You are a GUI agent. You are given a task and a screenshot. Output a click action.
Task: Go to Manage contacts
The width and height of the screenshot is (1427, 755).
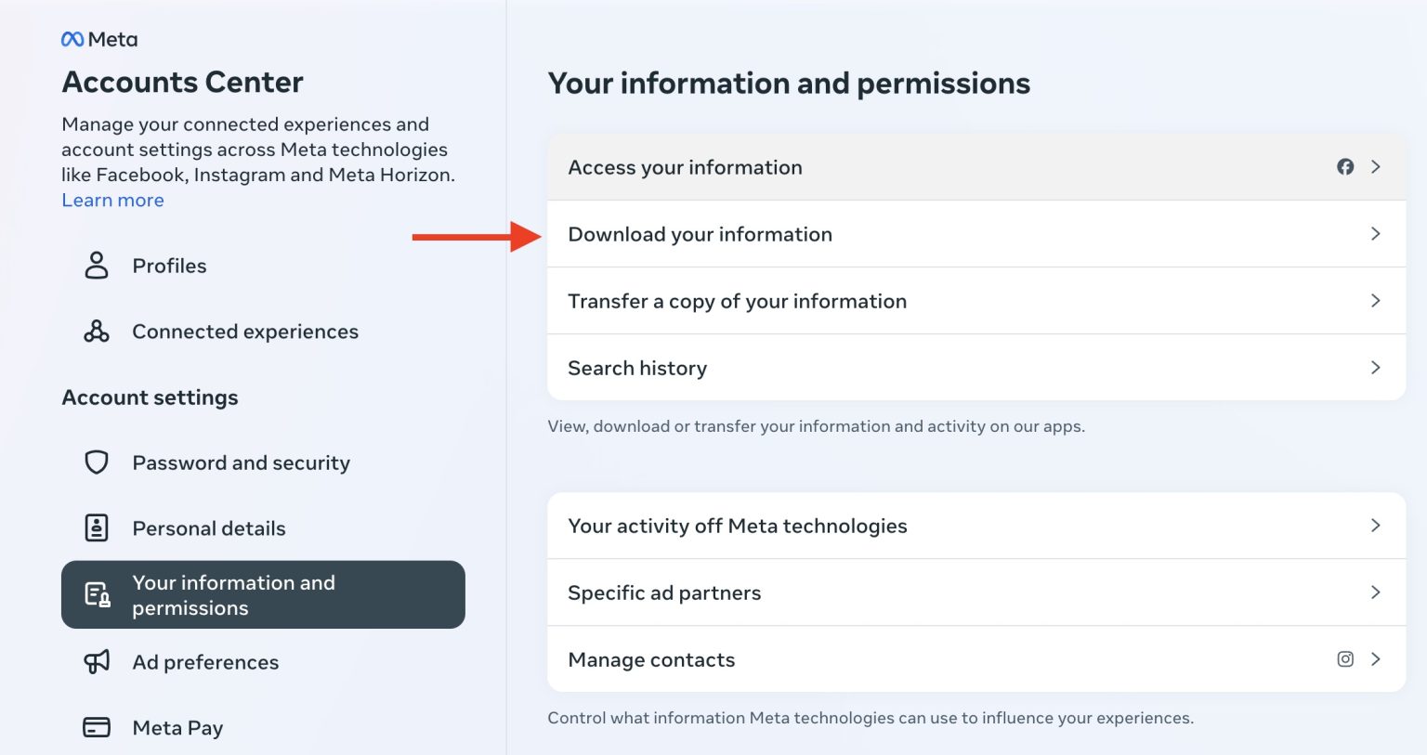[x=651, y=659]
